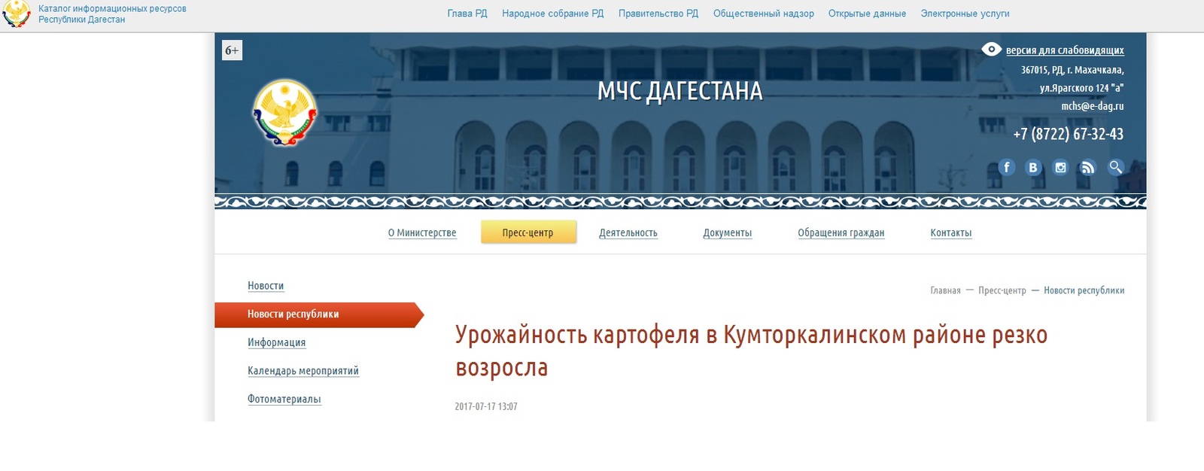Open the О Министерстве menu item
The height and width of the screenshot is (471, 1204).
(422, 232)
